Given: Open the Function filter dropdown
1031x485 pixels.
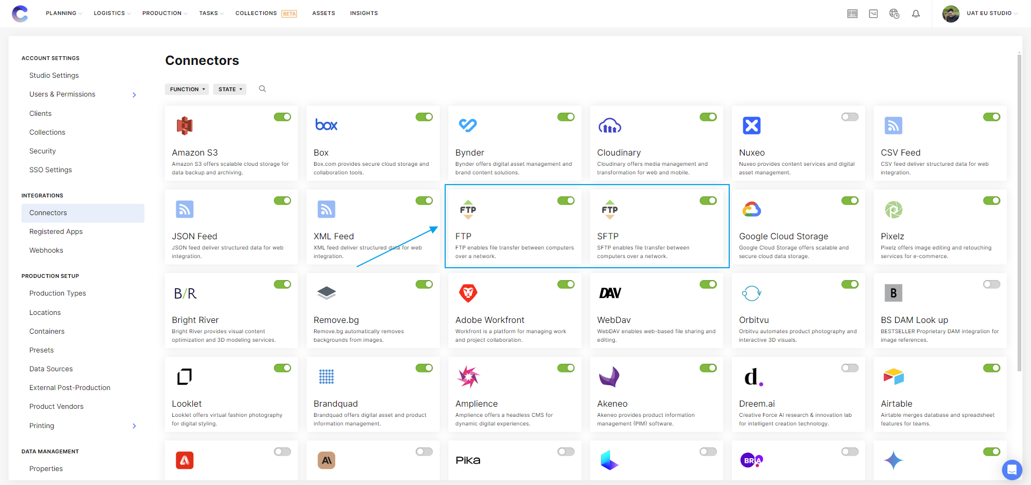Looking at the screenshot, I should (187, 89).
